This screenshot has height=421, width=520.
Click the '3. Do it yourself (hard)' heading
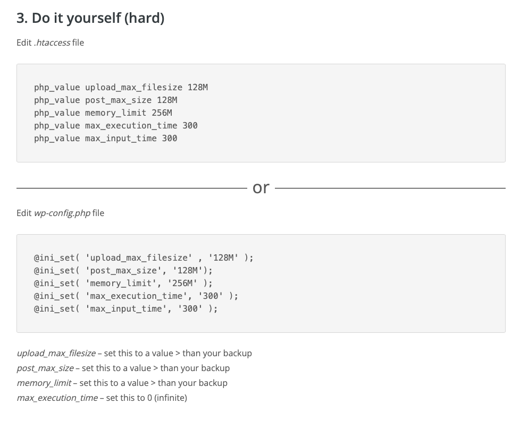coord(90,18)
